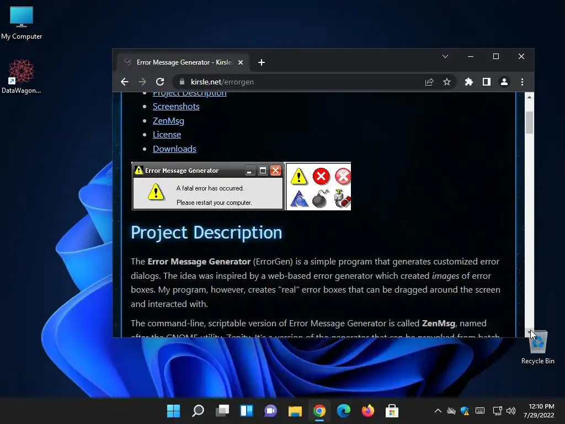
Task: Open Windows Security tray icon
Action: click(465, 411)
